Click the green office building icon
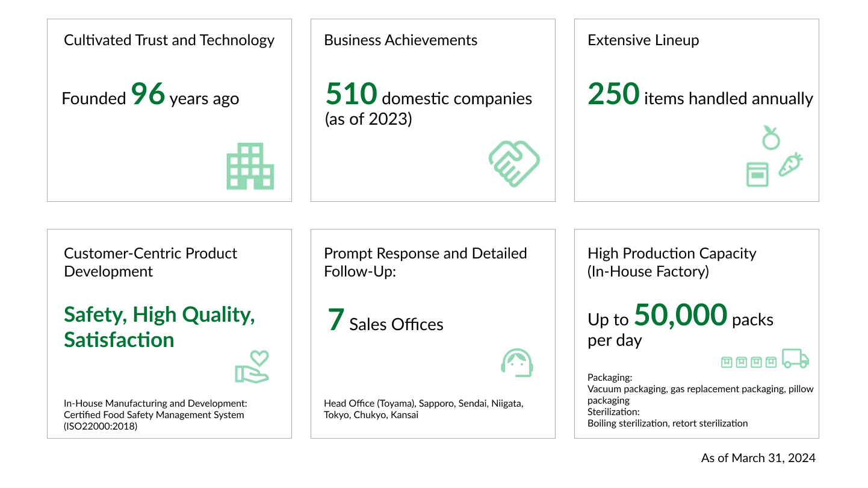The image size is (868, 488). click(250, 167)
